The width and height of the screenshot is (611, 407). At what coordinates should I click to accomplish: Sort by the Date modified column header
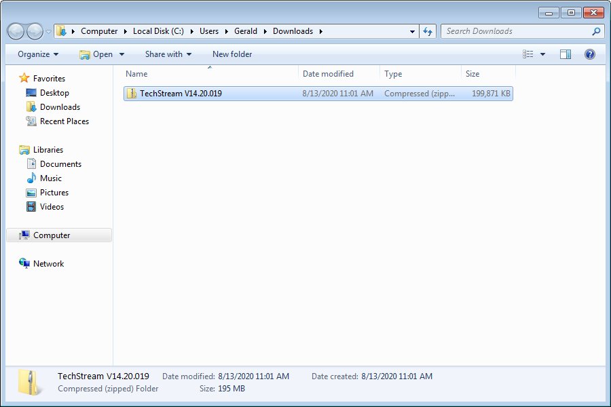click(x=339, y=74)
